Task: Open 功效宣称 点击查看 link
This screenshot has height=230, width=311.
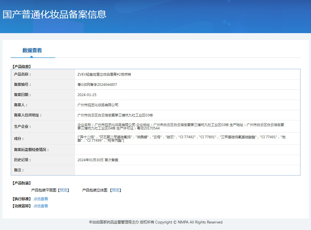Action: coord(41,206)
